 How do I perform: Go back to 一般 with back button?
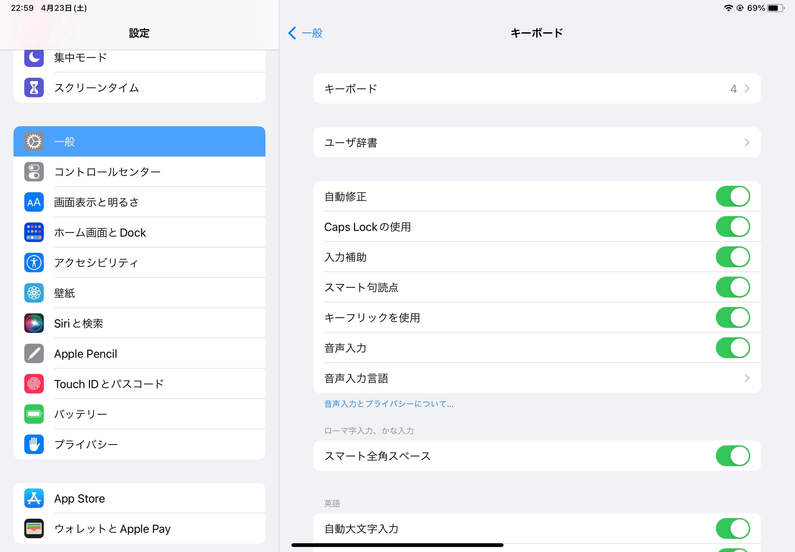point(305,33)
